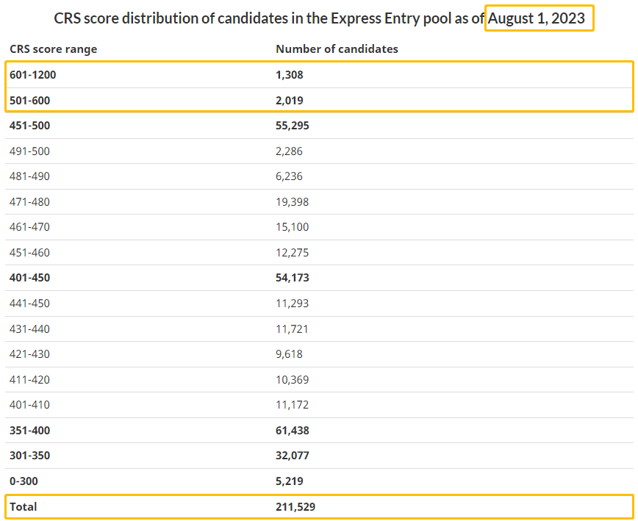Viewport: 638px width, 521px height.
Task: Click the 451-460 sub-range row
Action: point(29,253)
